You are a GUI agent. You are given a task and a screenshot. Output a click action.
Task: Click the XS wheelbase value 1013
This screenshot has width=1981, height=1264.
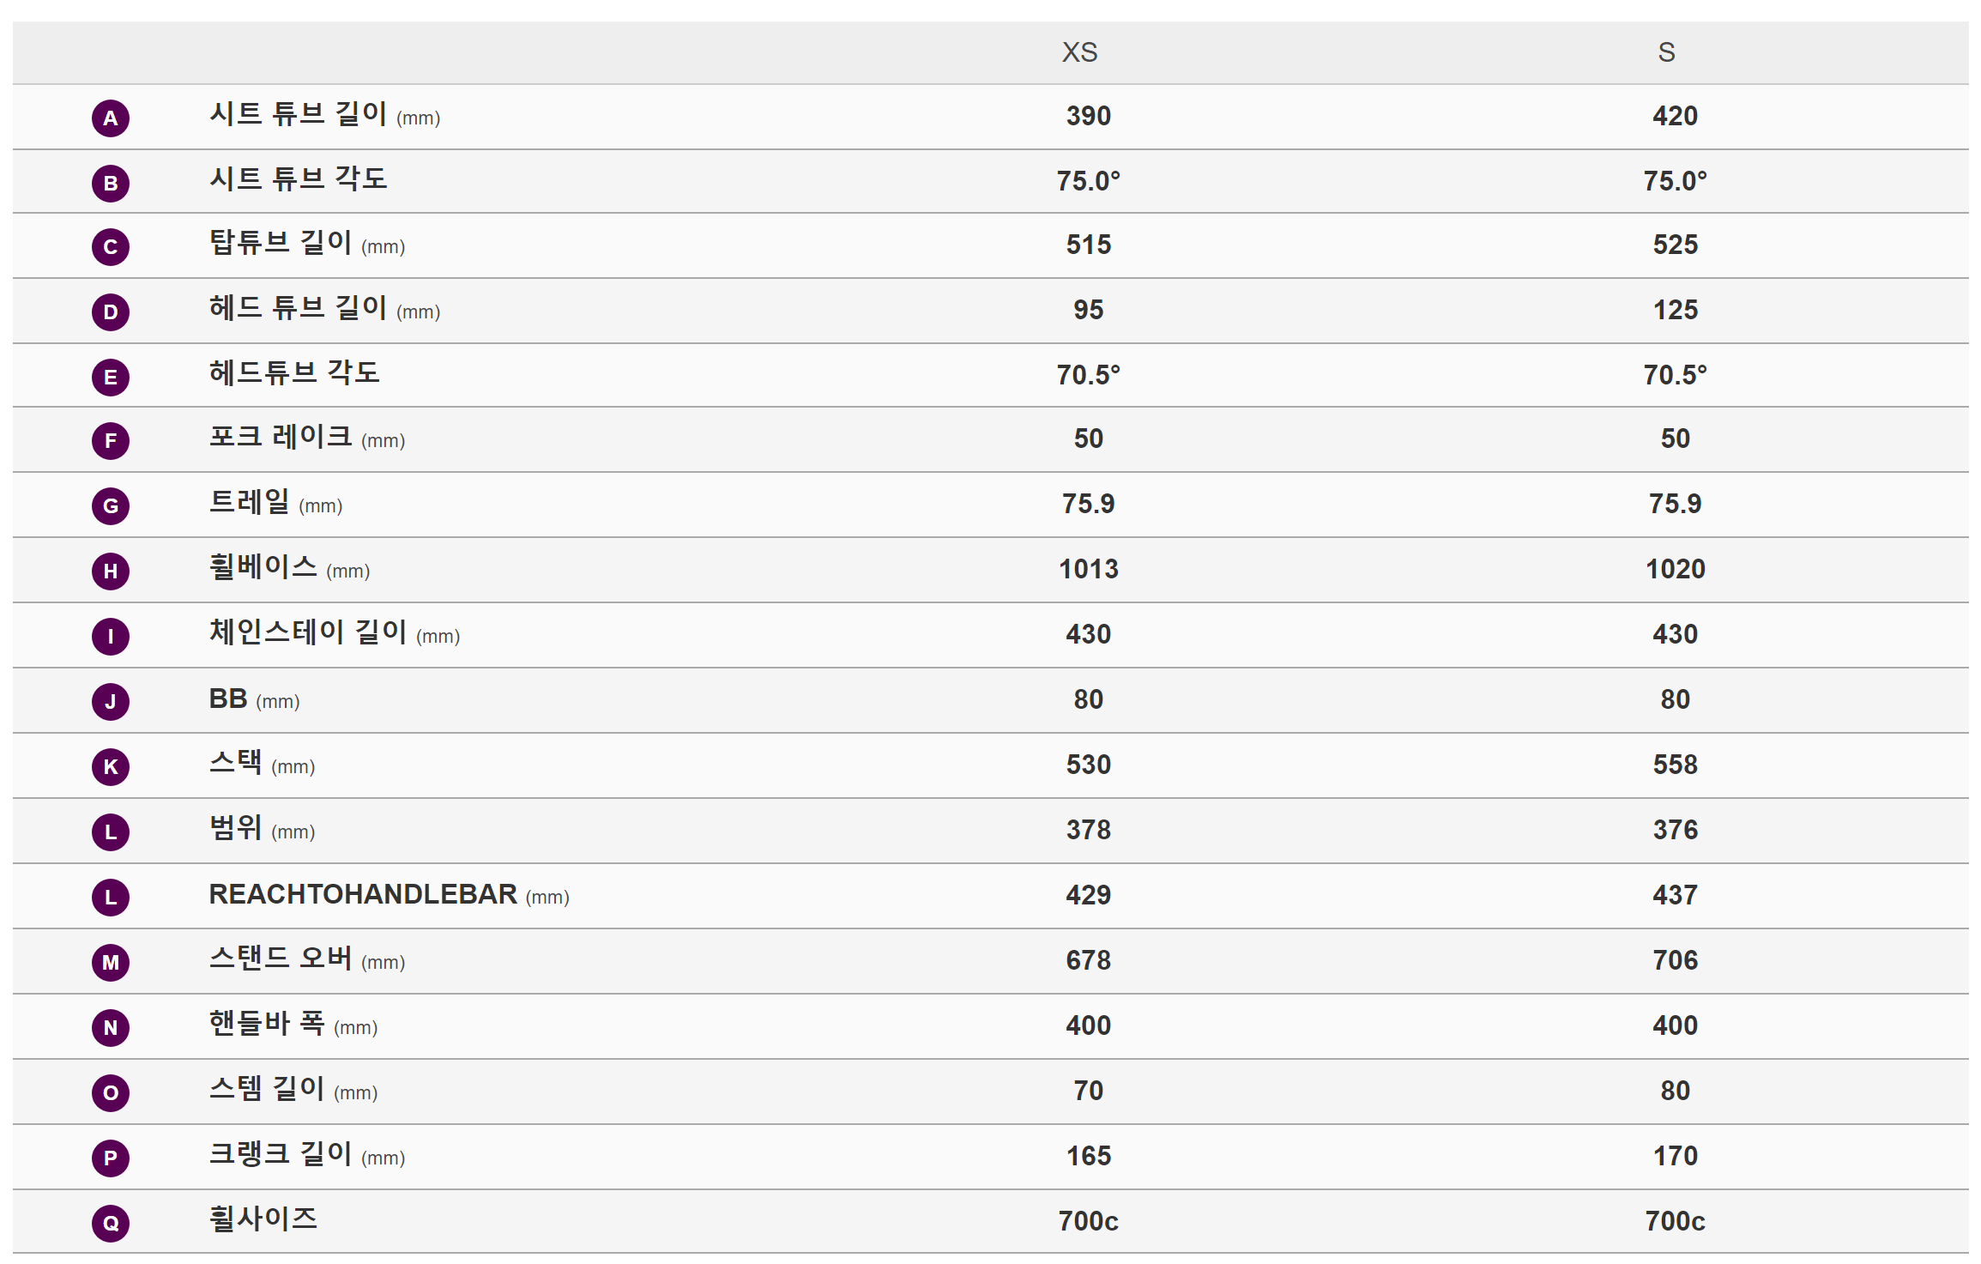1088,569
